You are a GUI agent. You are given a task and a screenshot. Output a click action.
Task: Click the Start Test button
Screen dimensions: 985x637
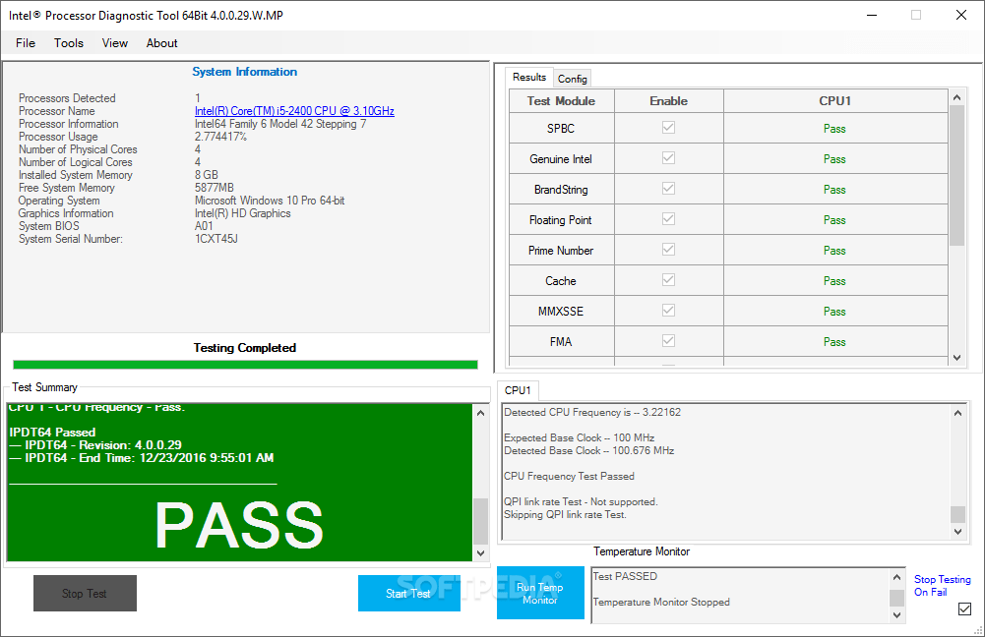(x=409, y=593)
